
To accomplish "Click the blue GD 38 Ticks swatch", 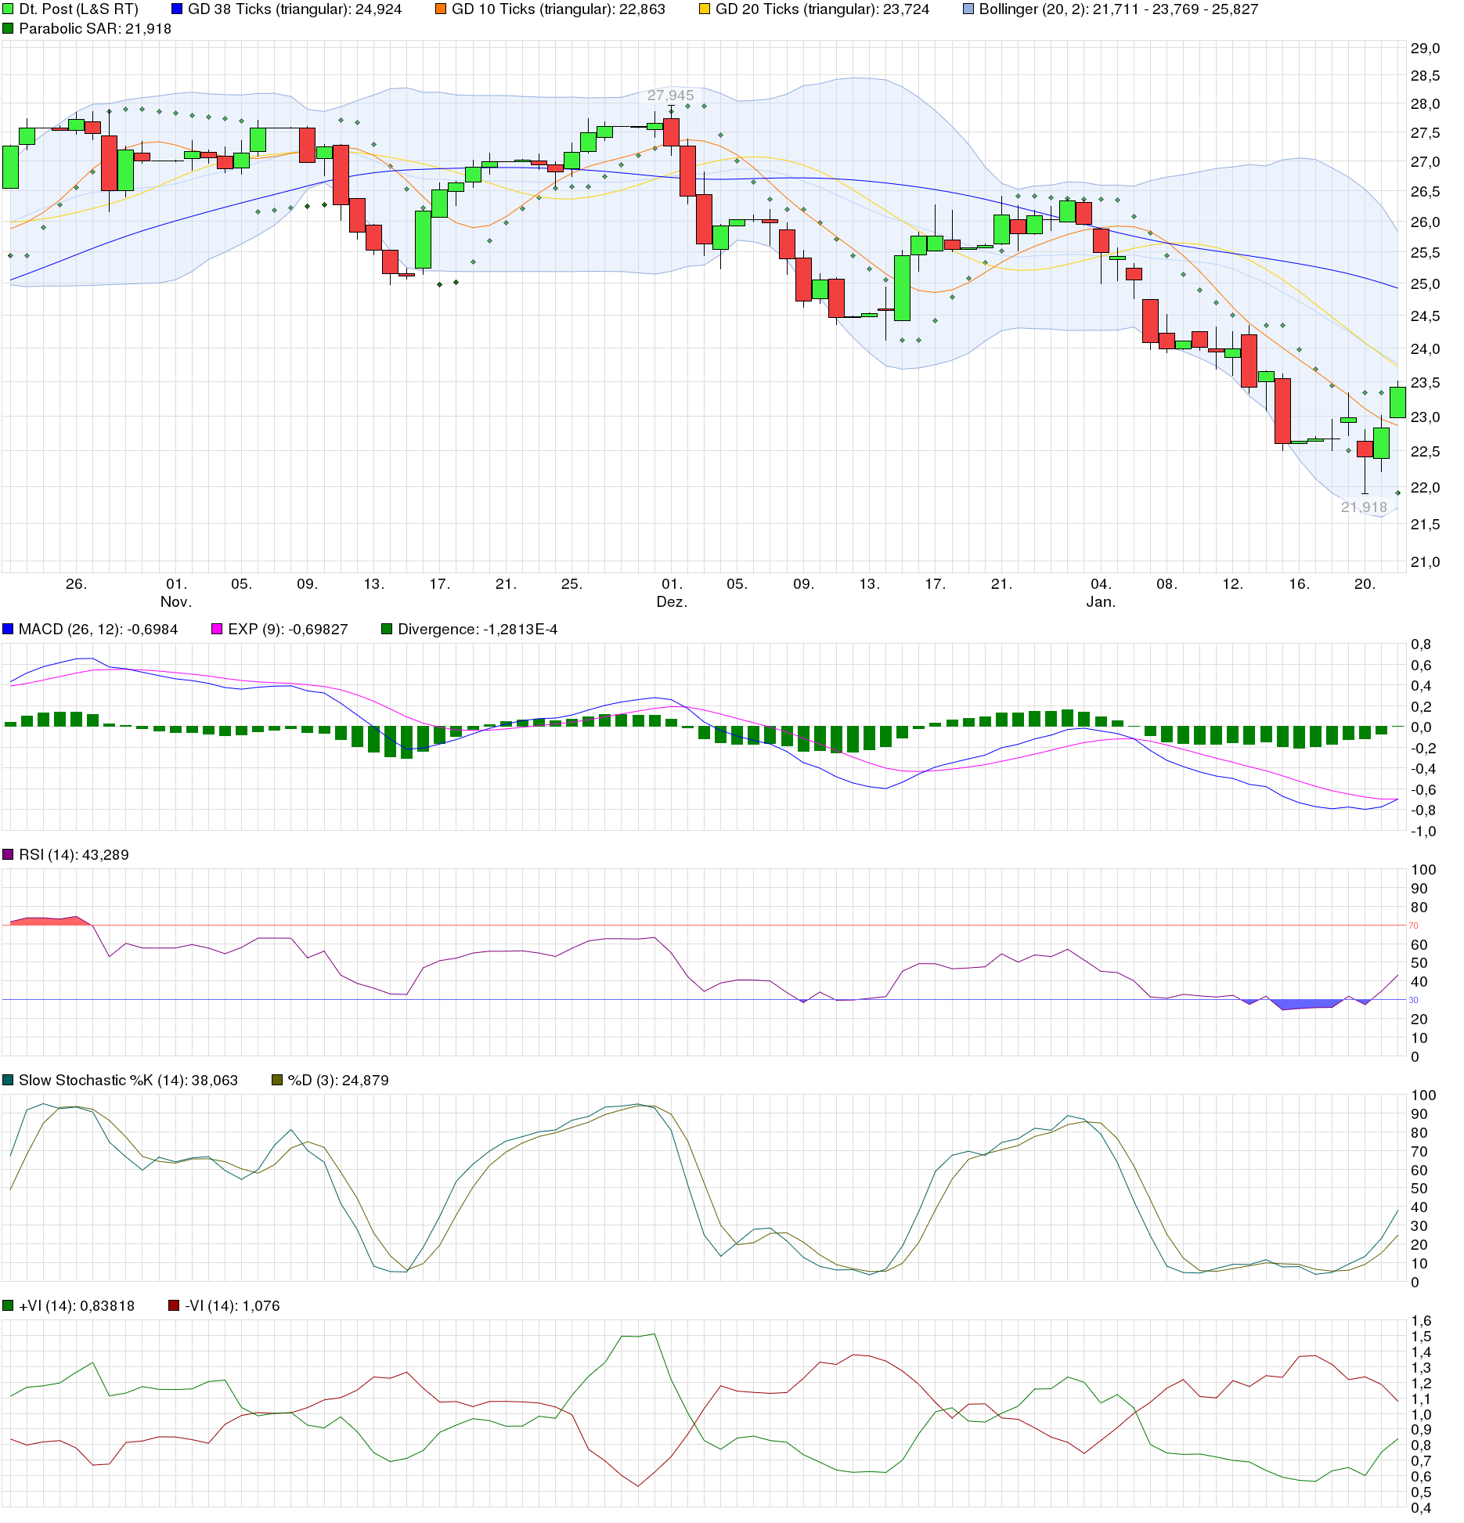I will tap(177, 9).
